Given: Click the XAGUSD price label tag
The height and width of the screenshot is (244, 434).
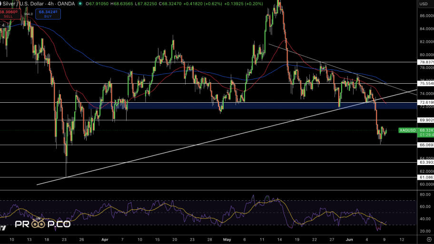Looking at the screenshot, I should click(407, 130).
